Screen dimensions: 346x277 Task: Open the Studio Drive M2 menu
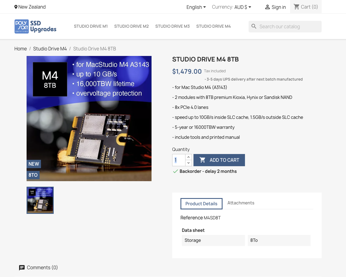tap(131, 26)
